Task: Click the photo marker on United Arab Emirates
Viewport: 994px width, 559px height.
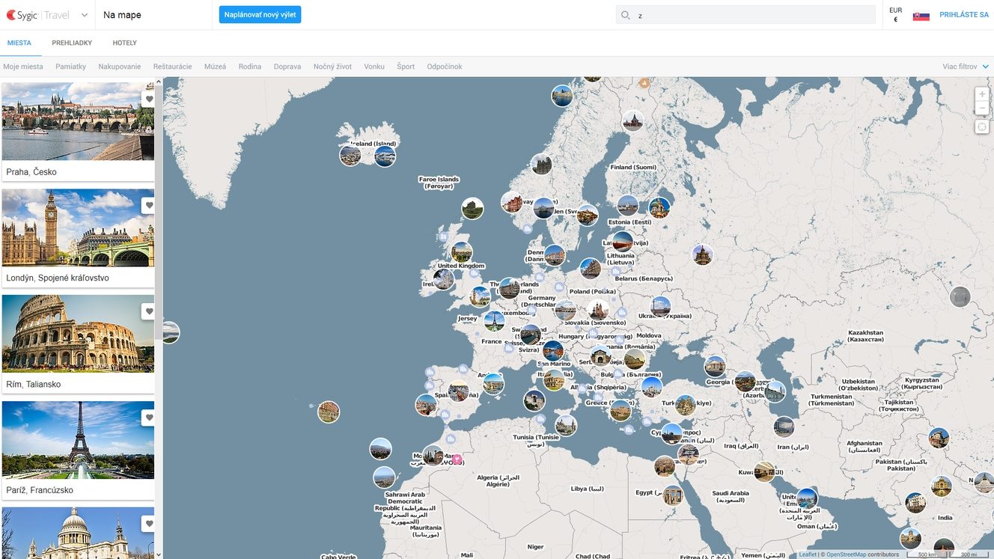Action: (807, 498)
